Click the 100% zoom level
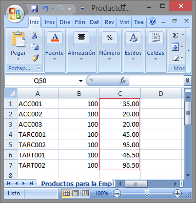 click(101, 193)
